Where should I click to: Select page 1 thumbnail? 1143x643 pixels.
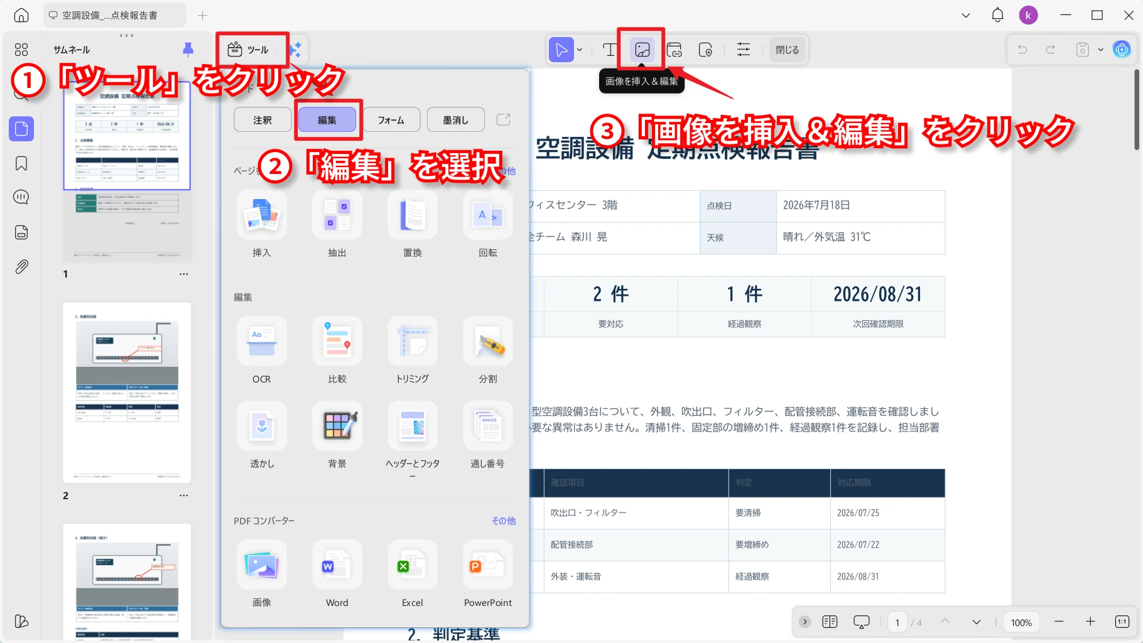(127, 171)
